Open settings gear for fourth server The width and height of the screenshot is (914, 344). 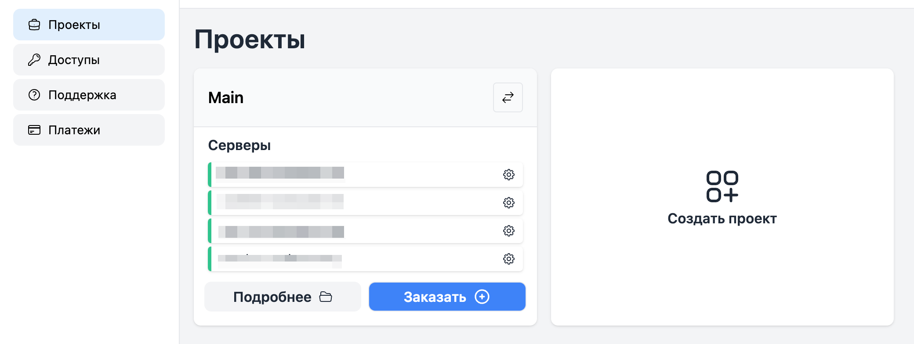coord(508,259)
